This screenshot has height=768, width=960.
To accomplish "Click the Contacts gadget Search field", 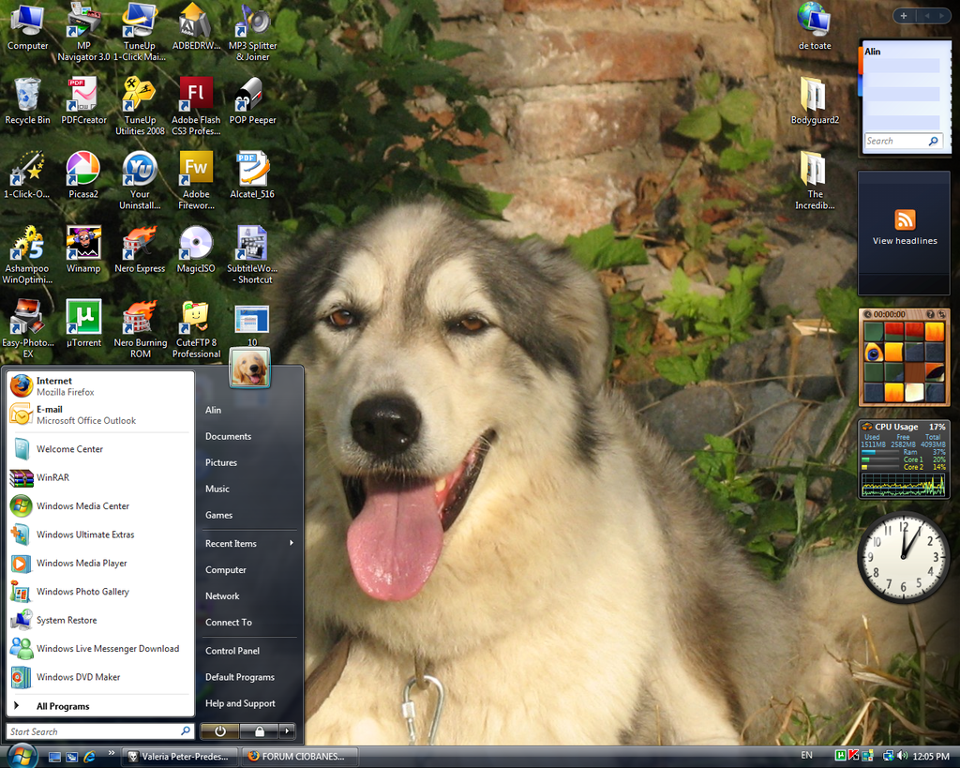I will point(903,141).
